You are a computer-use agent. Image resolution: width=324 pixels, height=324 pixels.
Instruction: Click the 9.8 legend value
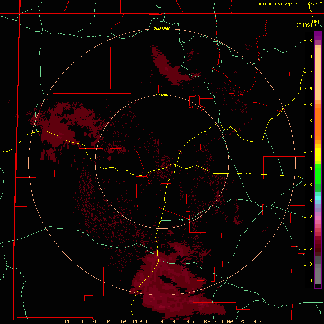(x=308, y=40)
